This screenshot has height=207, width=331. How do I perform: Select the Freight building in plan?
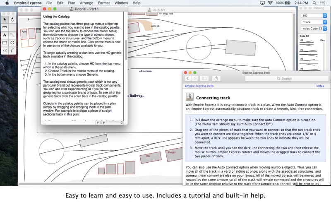coord(174,154)
